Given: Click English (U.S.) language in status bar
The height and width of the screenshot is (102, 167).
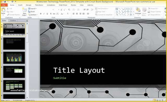Looking at the screenshot, I should [x=30, y=100].
